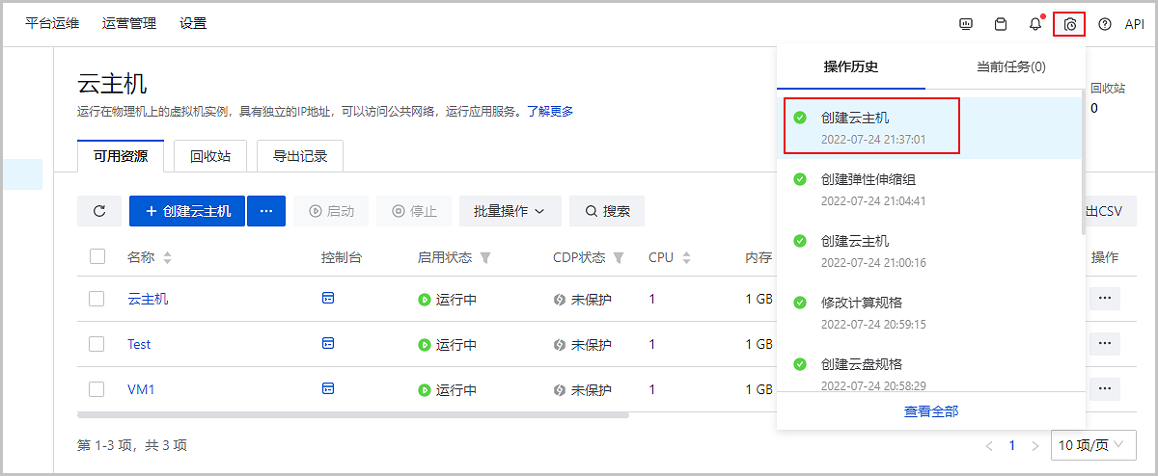Expand the 批量操作 dropdown
Viewport: 1158px width, 476px height.
[x=510, y=211]
